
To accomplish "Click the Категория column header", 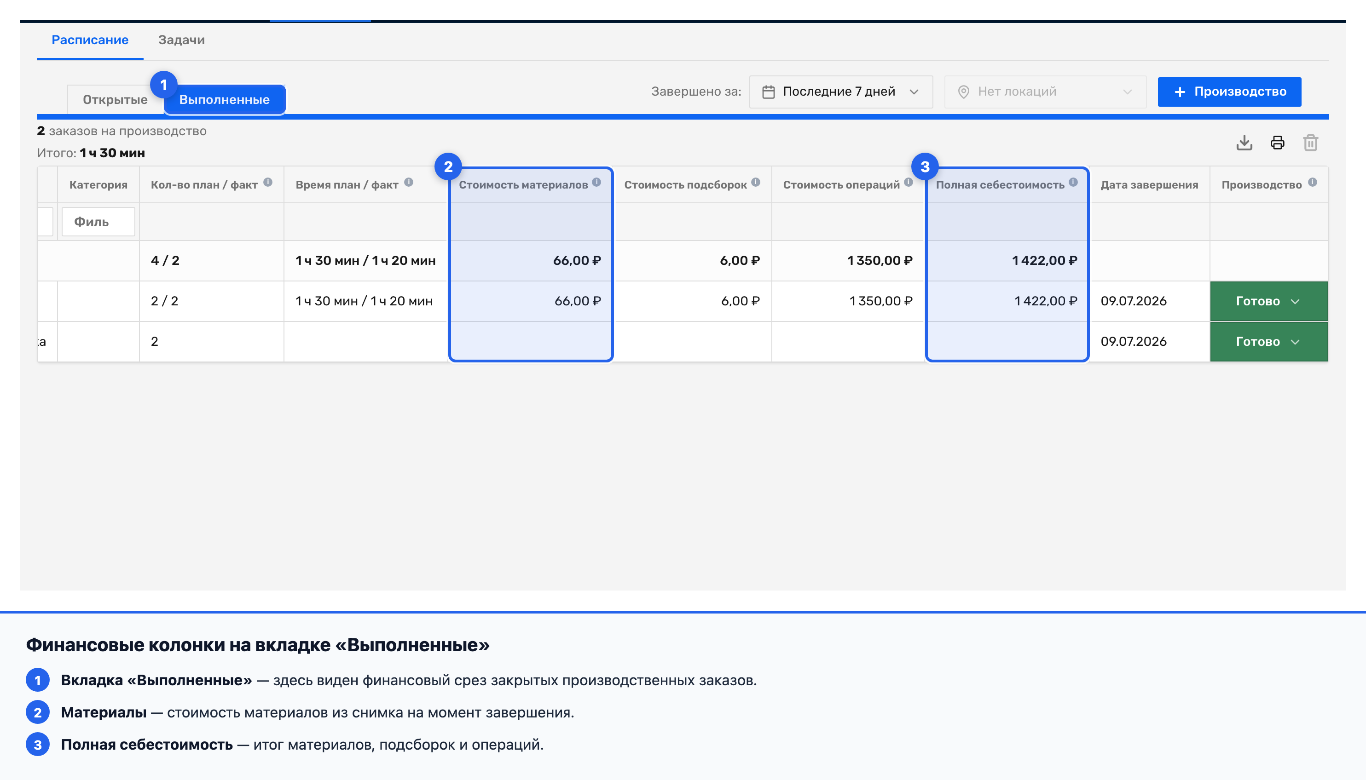I will [x=98, y=185].
